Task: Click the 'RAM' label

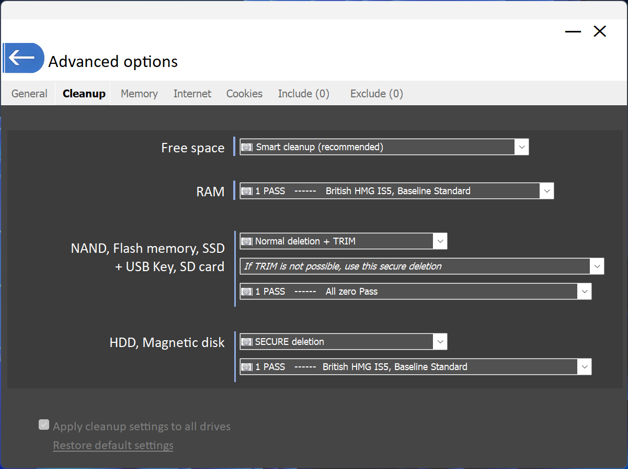Action: click(210, 192)
